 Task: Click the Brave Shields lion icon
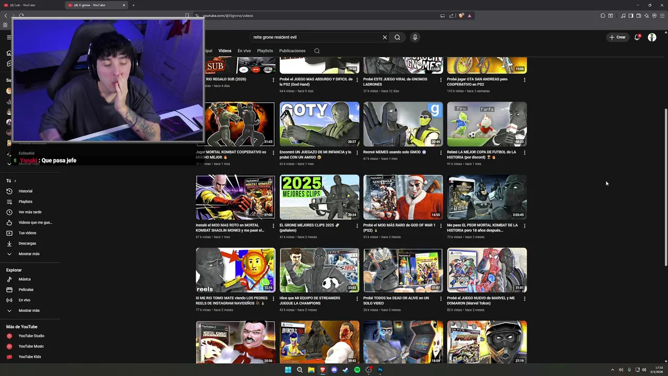[x=461, y=16]
